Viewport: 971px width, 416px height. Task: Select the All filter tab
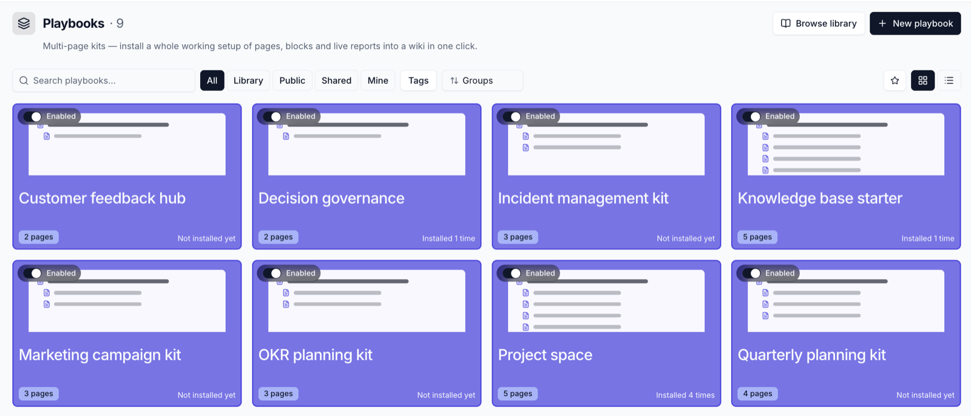click(x=212, y=81)
